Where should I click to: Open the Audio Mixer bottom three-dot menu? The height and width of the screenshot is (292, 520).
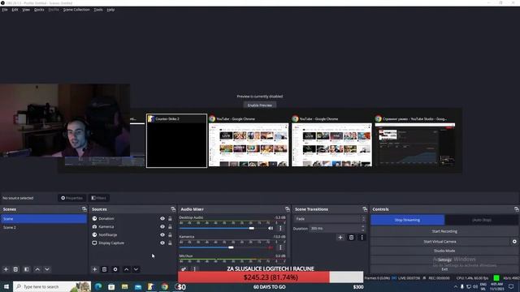194,269
